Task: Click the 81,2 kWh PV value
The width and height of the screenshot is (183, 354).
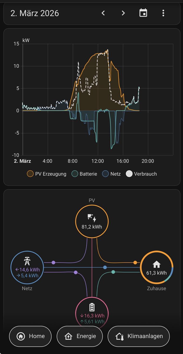Action: pyautogui.click(x=92, y=227)
